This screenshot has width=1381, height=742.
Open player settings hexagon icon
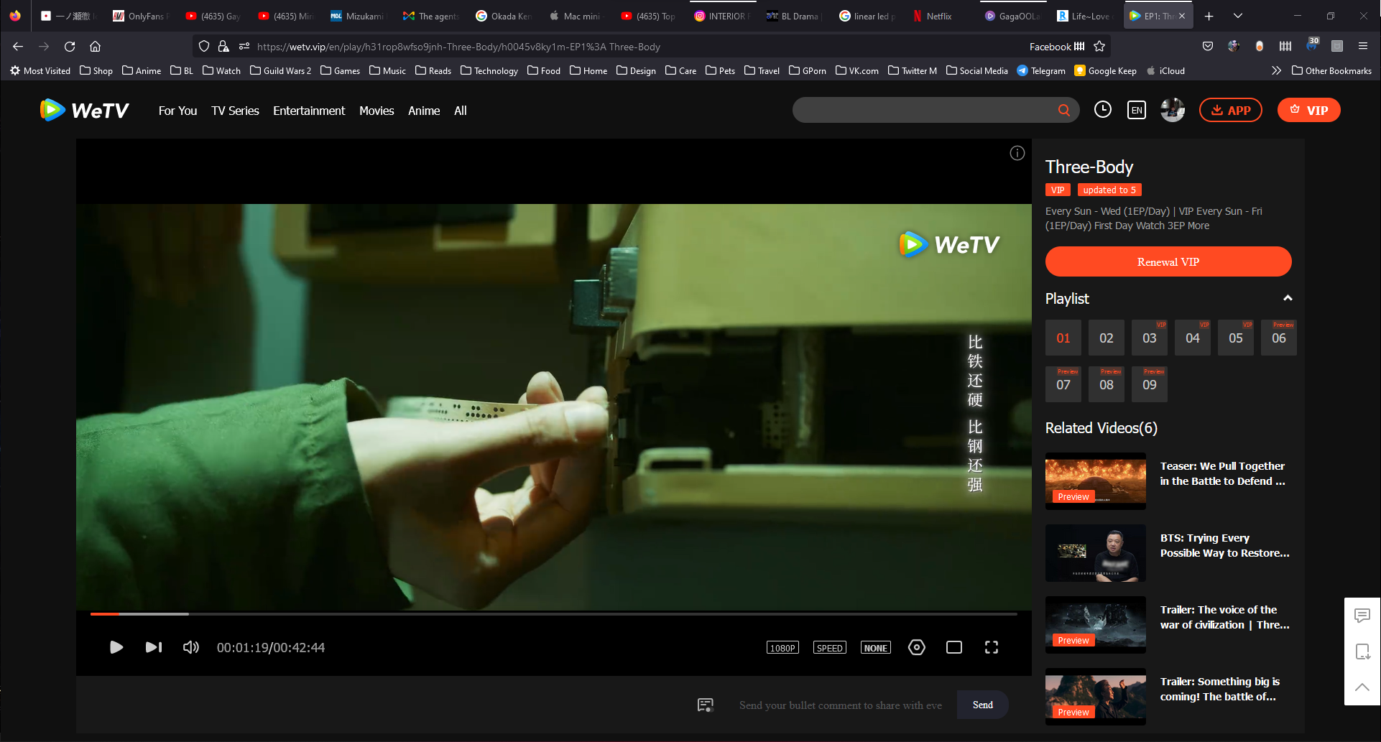click(x=916, y=647)
